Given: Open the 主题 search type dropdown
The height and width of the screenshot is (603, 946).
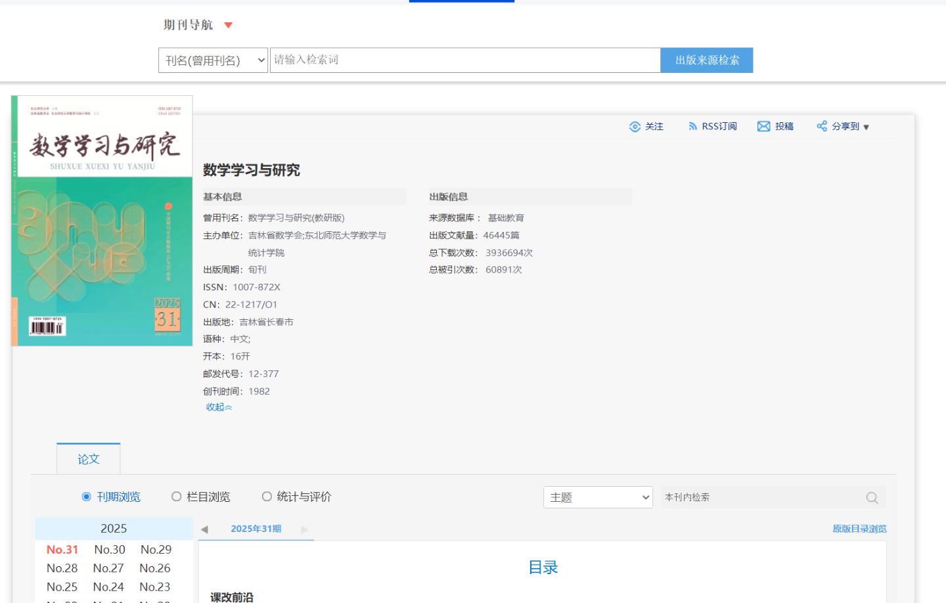Looking at the screenshot, I should pyautogui.click(x=598, y=497).
